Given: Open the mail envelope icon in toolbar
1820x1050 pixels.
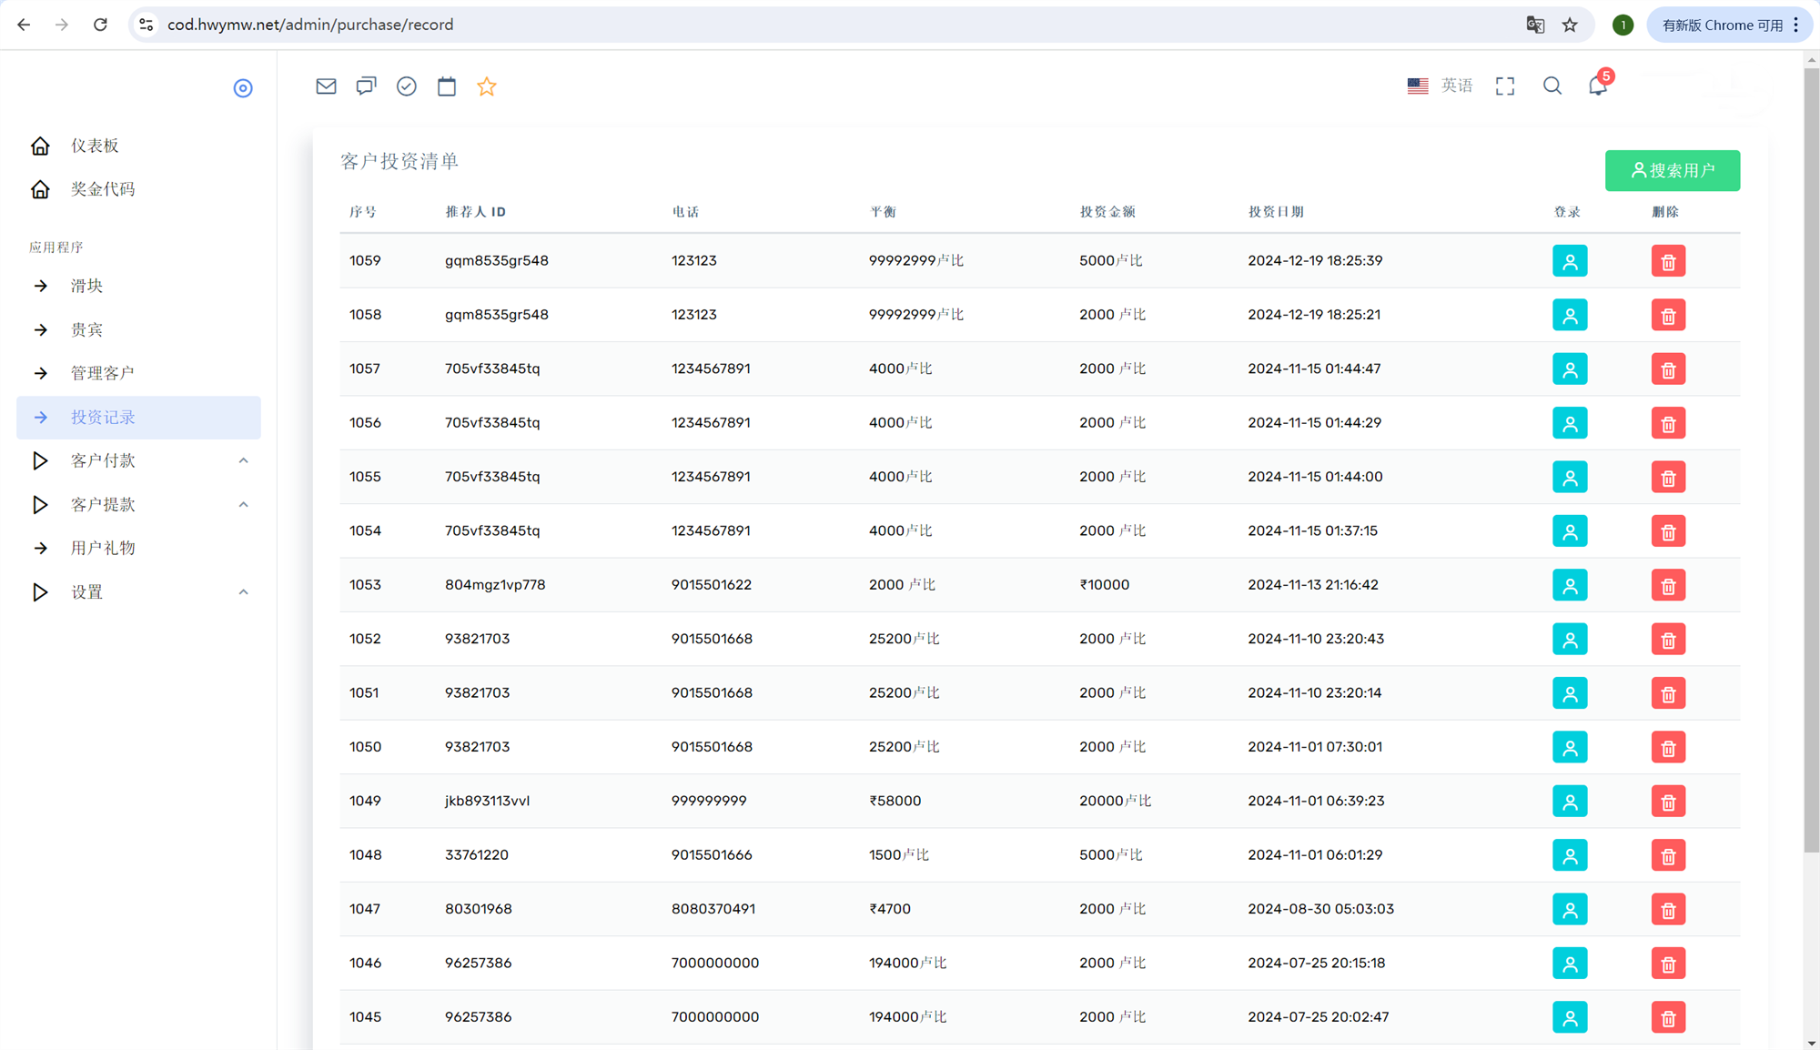Looking at the screenshot, I should pos(326,86).
